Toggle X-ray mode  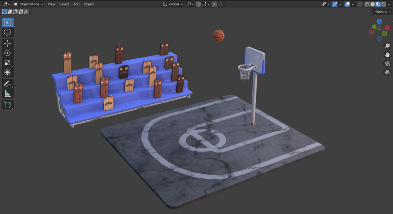tap(360, 4)
